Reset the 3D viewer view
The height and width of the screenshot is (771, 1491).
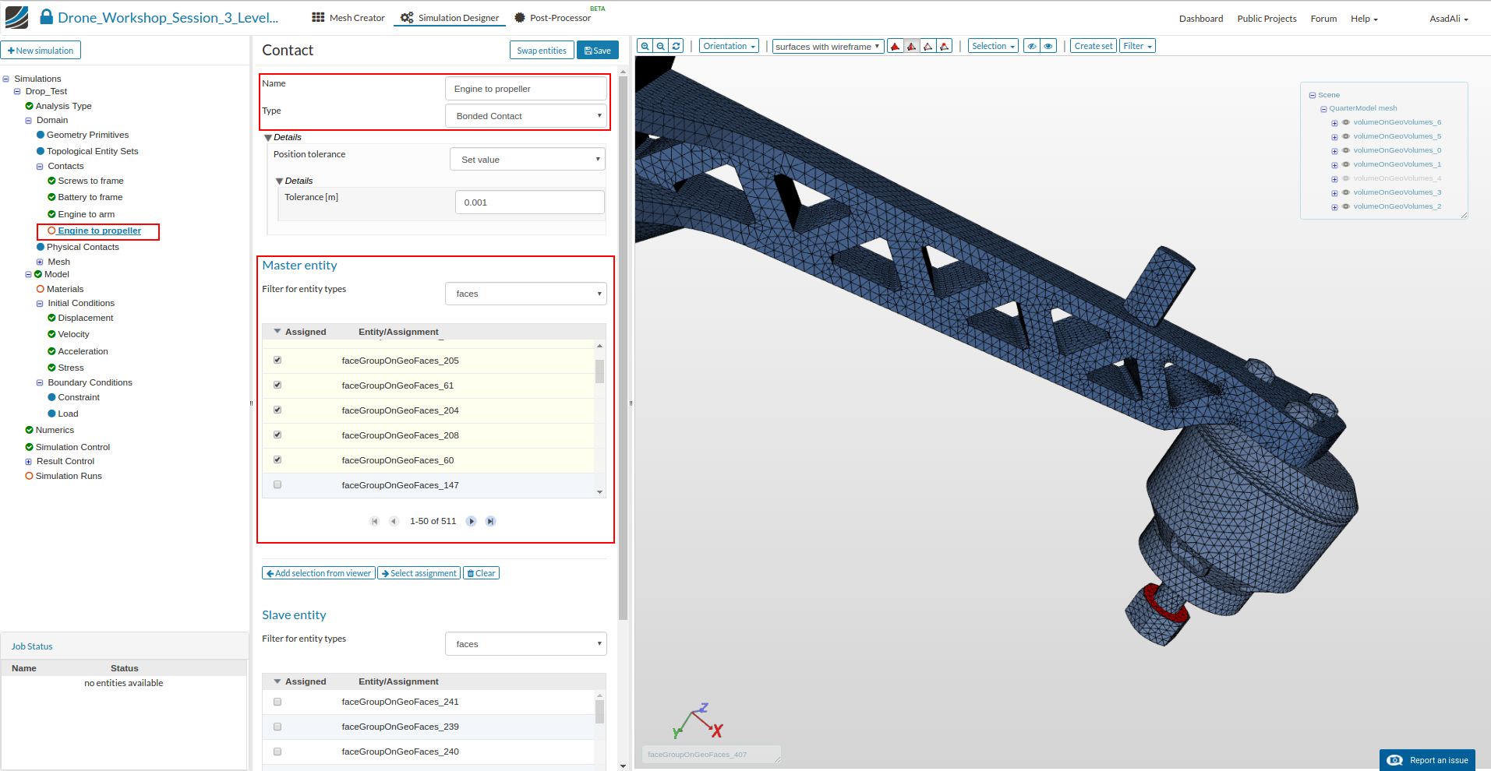pos(677,46)
